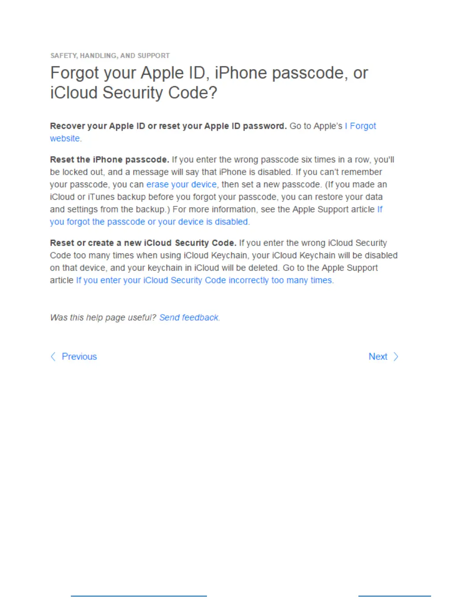The width and height of the screenshot is (450, 608).
Task: Click the 'erase your device' link
Action: coord(181,184)
